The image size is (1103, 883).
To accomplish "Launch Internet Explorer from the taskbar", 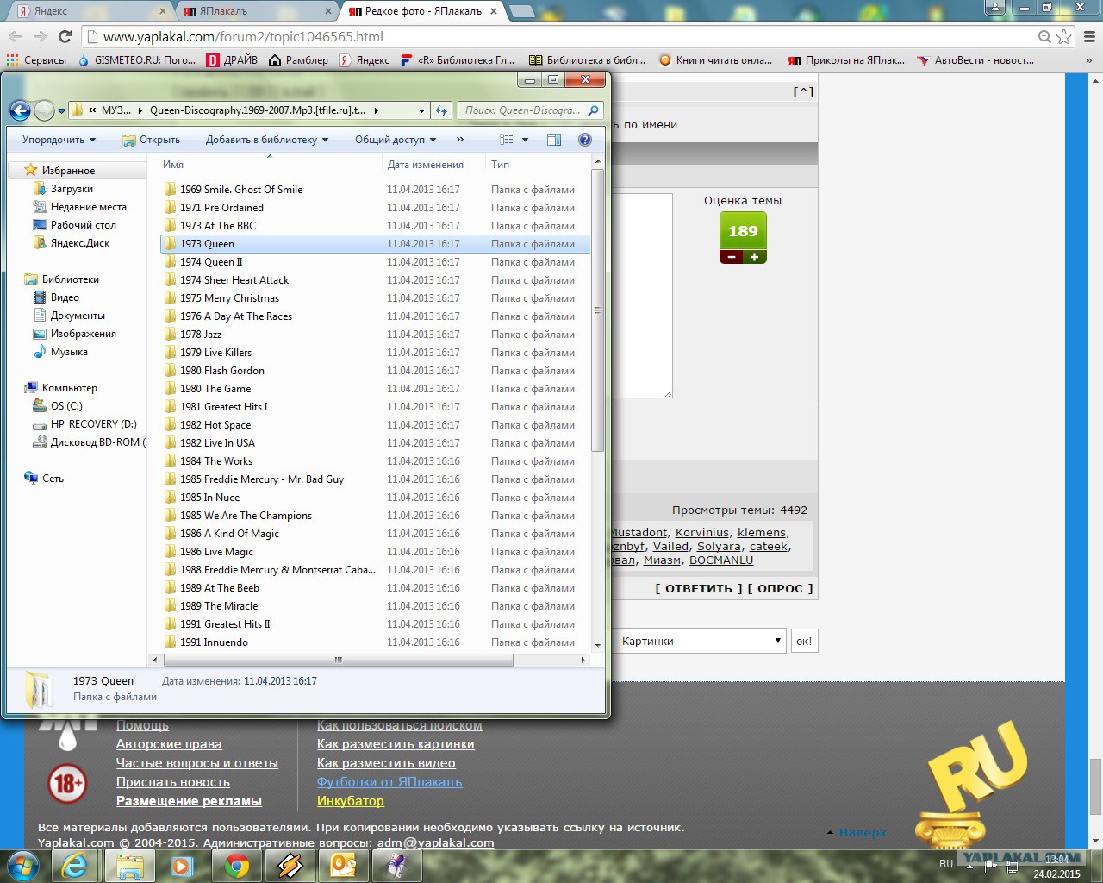I will tap(76, 866).
